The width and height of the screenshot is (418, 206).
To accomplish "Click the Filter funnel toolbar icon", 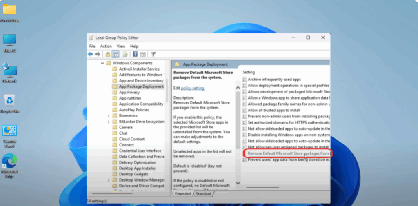I will pyautogui.click(x=153, y=54).
